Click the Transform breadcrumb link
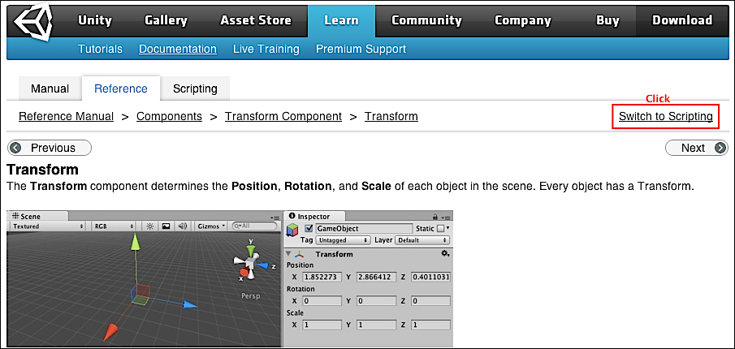The image size is (735, 349). (x=391, y=116)
